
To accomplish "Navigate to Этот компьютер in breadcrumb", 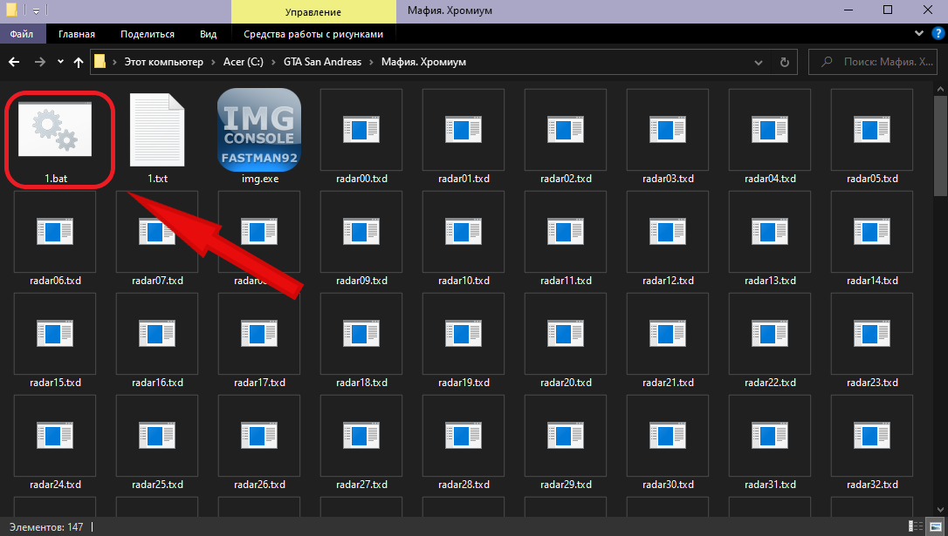I will click(163, 62).
